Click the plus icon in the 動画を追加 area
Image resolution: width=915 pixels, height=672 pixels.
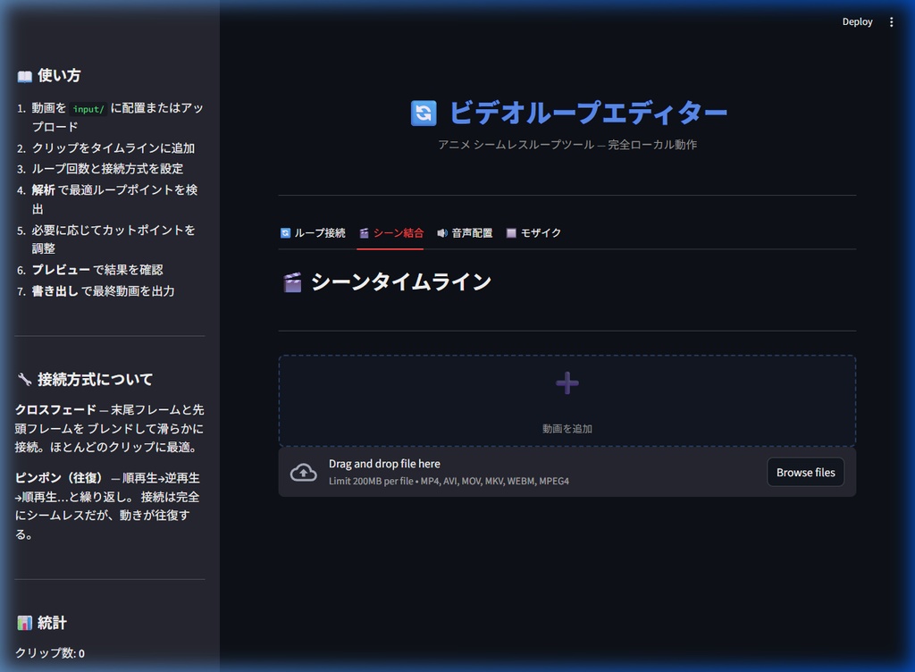pos(567,382)
